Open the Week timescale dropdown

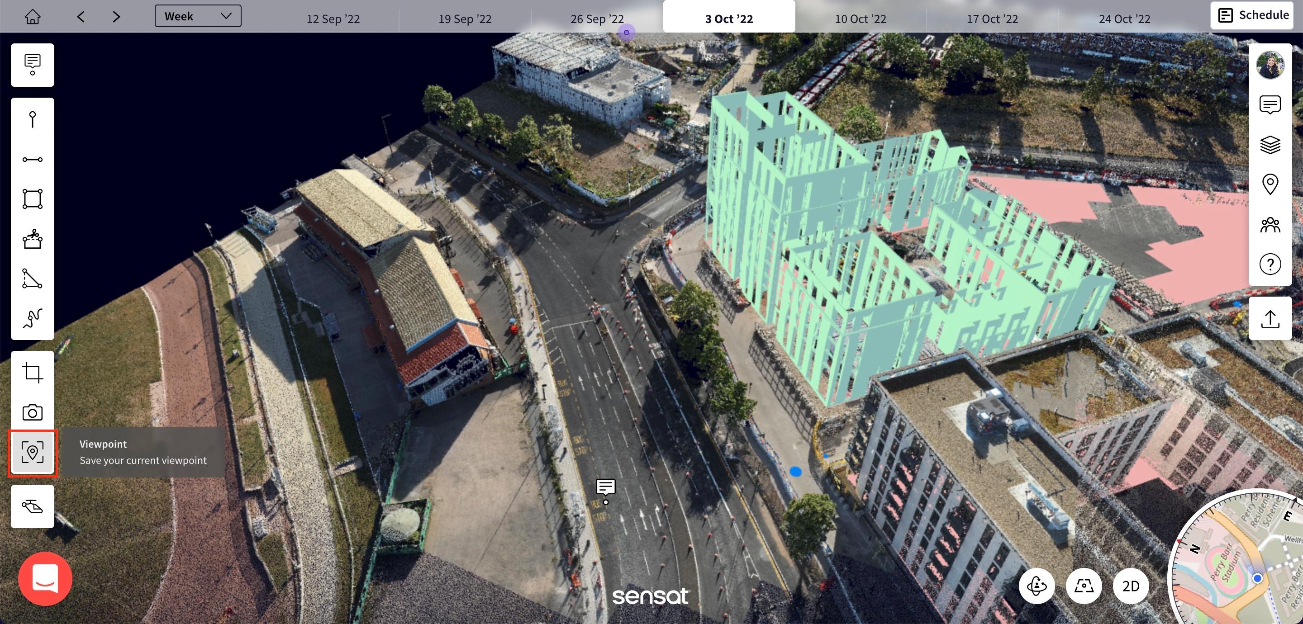coord(198,16)
